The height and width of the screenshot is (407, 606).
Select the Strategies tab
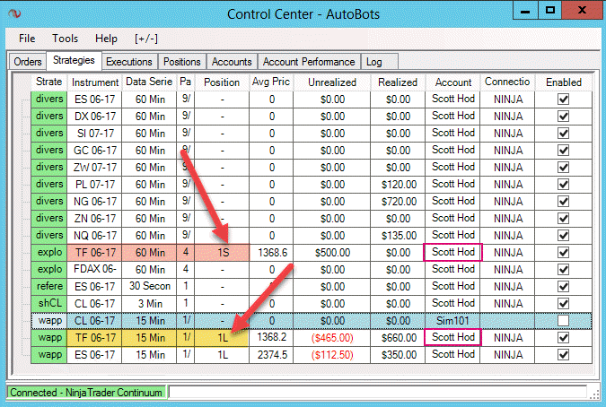click(74, 61)
